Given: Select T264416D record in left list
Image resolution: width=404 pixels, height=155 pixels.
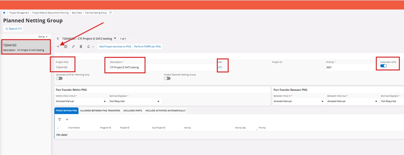Looking at the screenshot, I should [25, 47].
